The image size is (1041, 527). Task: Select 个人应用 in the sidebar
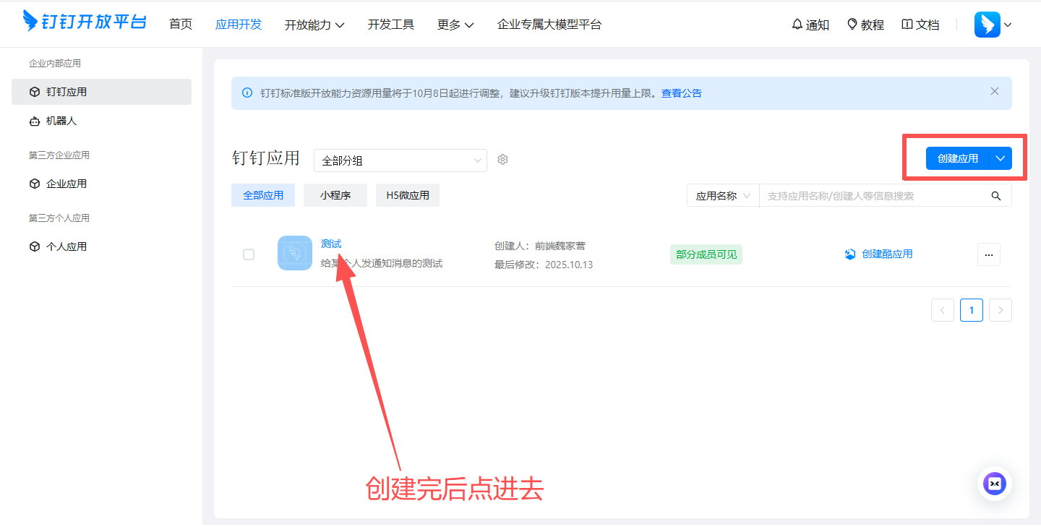tap(101, 247)
